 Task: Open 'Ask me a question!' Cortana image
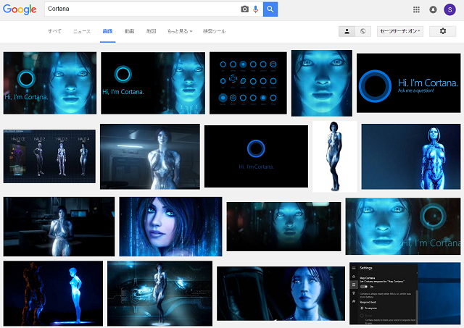408,83
